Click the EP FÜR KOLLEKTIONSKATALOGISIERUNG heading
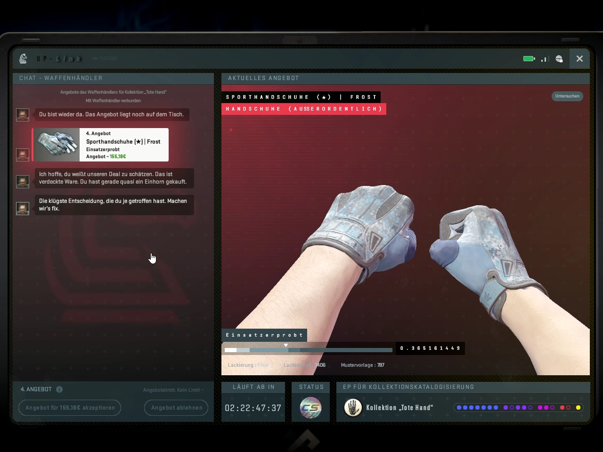Image resolution: width=603 pixels, height=452 pixels. coord(408,387)
